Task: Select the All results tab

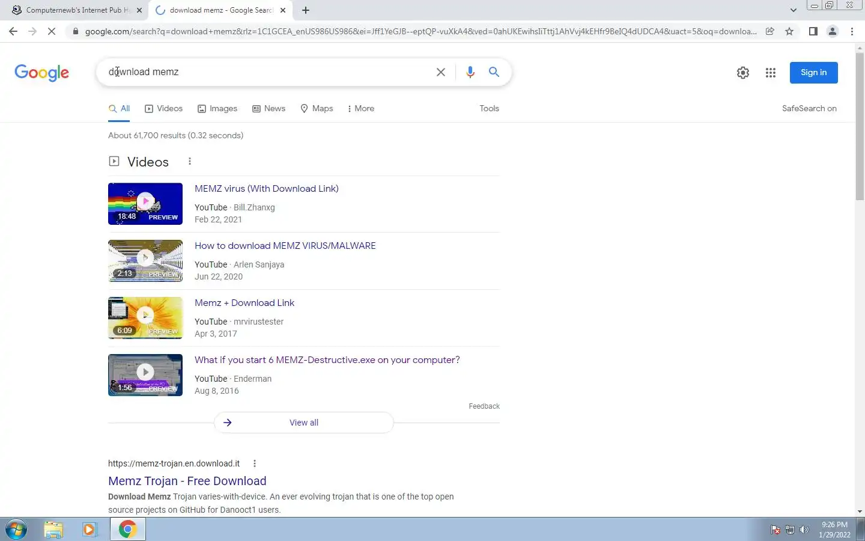Action: [119, 109]
